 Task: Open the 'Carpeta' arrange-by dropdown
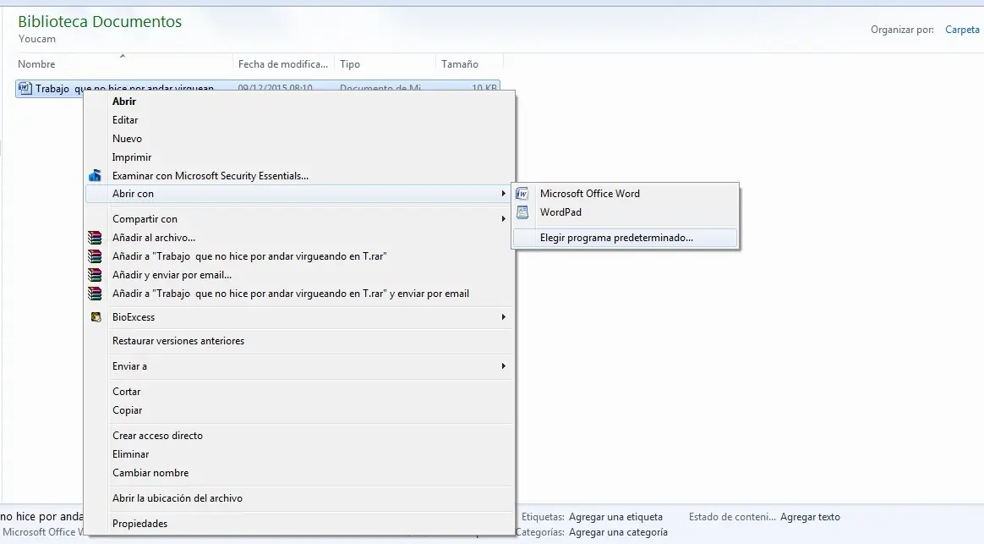(962, 30)
